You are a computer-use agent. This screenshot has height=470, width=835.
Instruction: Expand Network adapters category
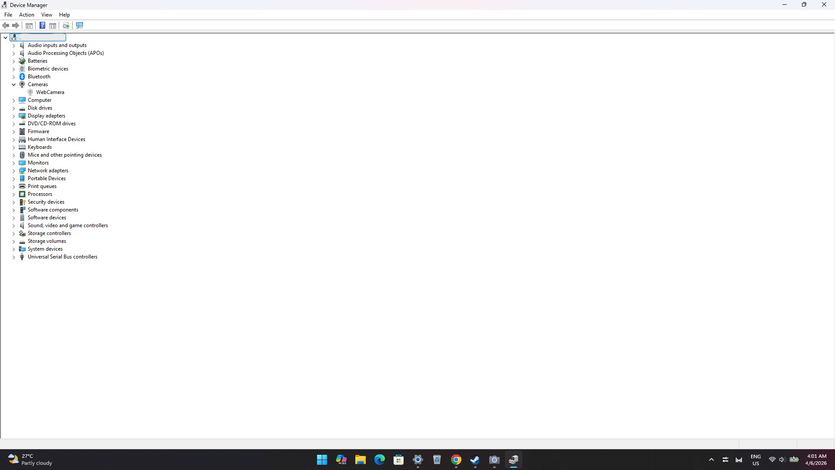tap(13, 171)
